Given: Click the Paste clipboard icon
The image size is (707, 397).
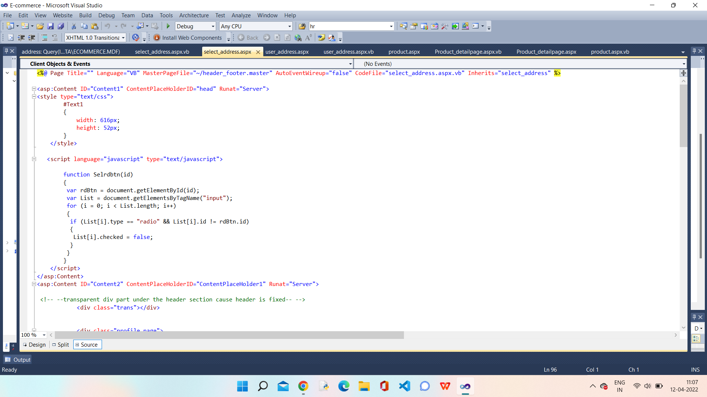Looking at the screenshot, I should pos(95,26).
